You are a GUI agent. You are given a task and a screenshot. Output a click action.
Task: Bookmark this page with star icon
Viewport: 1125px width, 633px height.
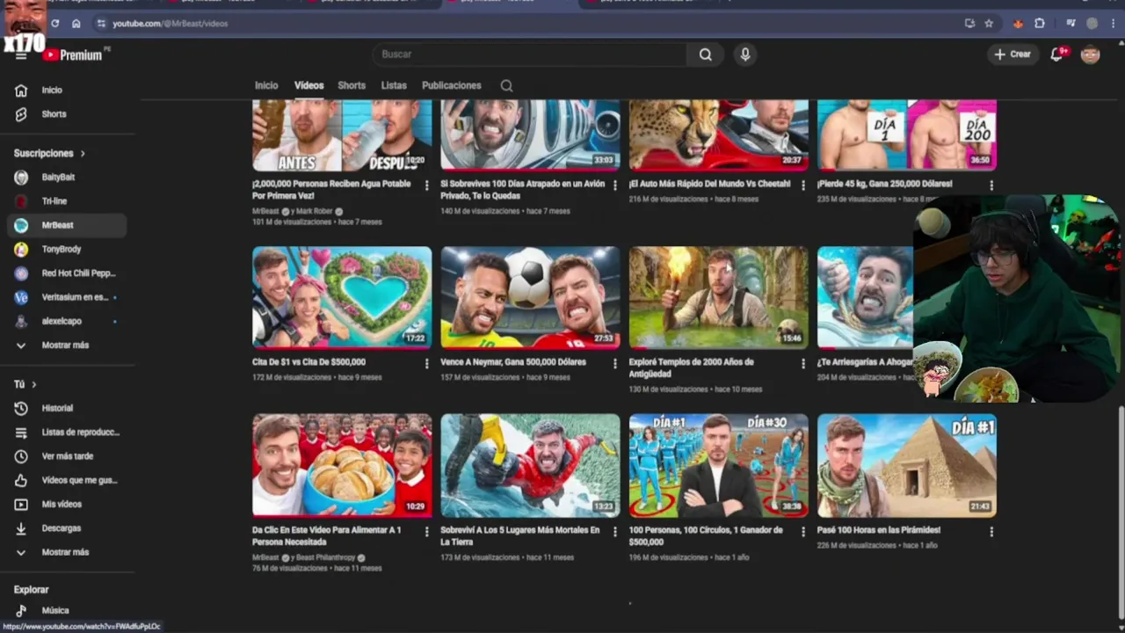pyautogui.click(x=989, y=23)
